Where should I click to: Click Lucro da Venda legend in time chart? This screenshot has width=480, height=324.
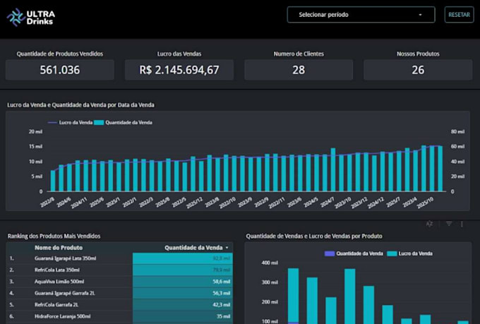point(71,123)
